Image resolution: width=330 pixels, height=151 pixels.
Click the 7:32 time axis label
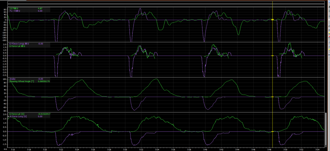(141, 150)
